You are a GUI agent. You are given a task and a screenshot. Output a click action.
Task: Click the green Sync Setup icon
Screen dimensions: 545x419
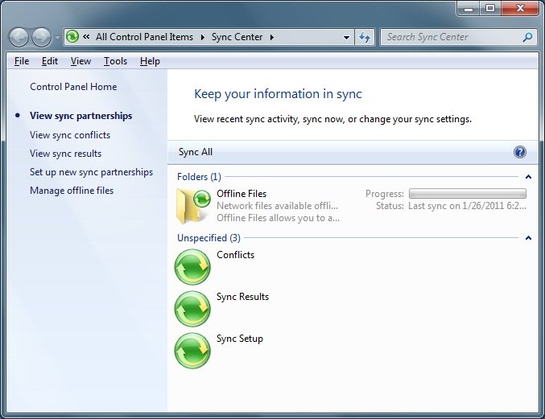tap(192, 351)
